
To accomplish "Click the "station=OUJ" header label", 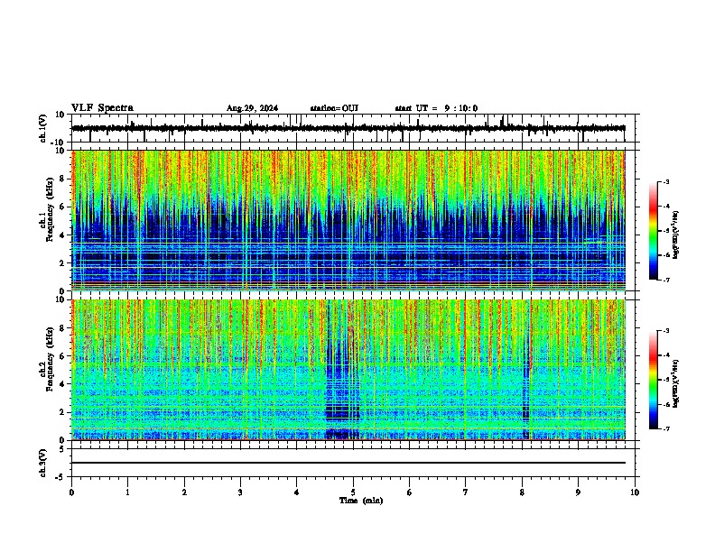I will [x=334, y=108].
